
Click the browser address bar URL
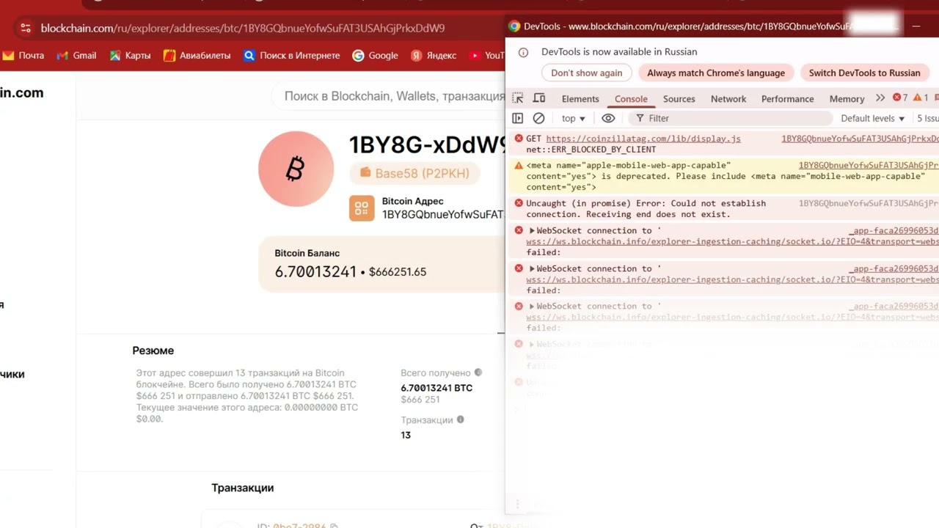(x=243, y=28)
